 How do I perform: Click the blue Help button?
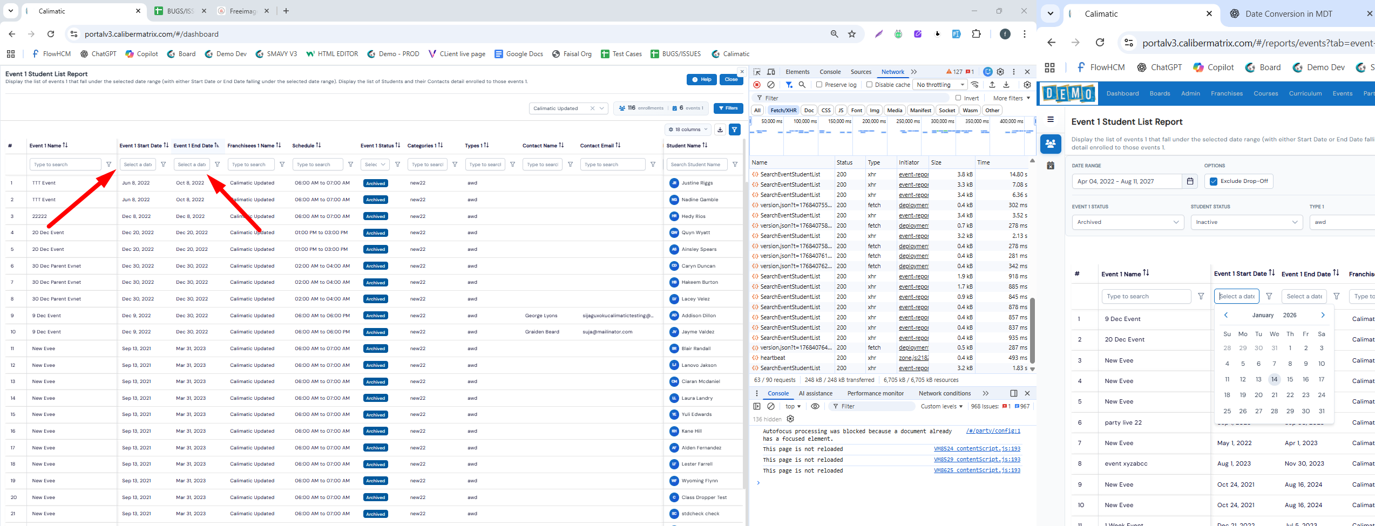click(x=701, y=79)
